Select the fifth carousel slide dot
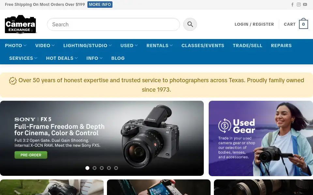Screen dimensions: 313x195 tap(116, 168)
